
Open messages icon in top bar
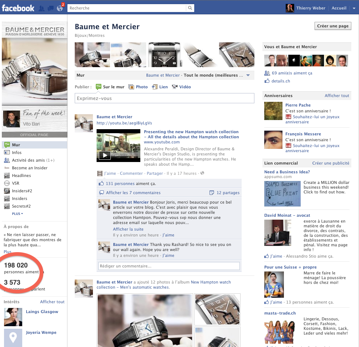[x=50, y=8]
